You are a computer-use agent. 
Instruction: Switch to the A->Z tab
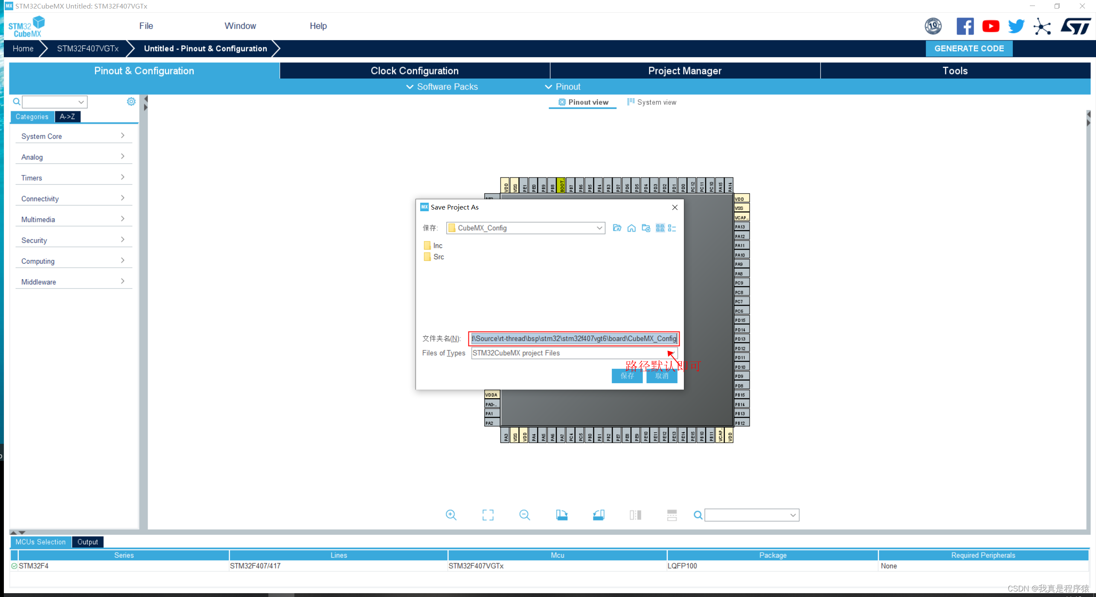tap(67, 116)
